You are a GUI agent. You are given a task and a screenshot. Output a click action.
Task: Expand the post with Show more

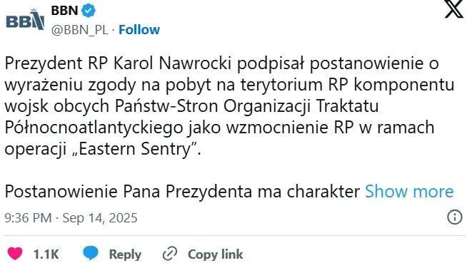click(x=409, y=191)
